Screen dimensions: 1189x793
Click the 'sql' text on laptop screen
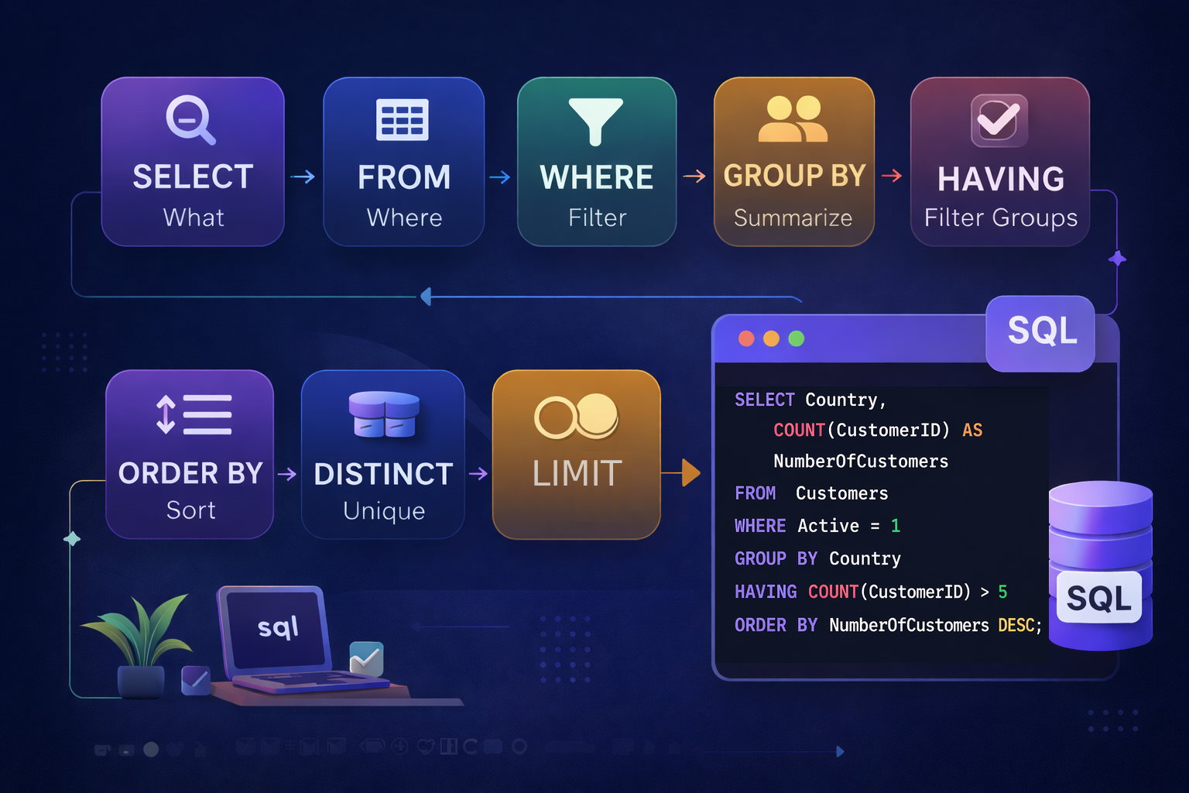[278, 627]
